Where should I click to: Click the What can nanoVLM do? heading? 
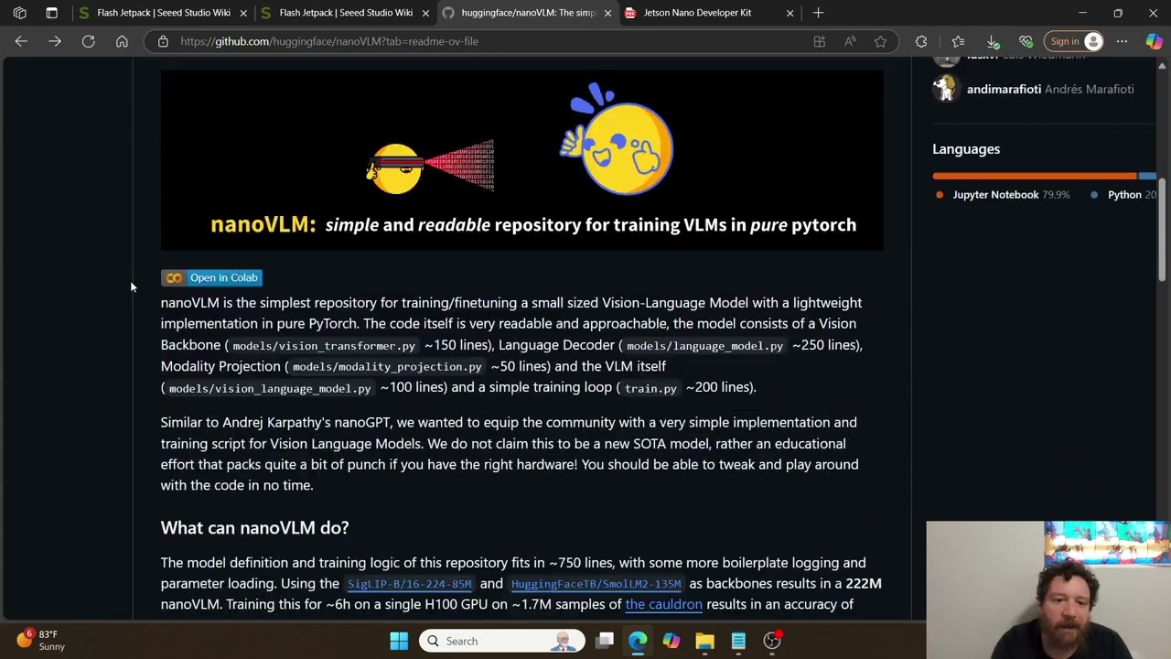coord(254,527)
